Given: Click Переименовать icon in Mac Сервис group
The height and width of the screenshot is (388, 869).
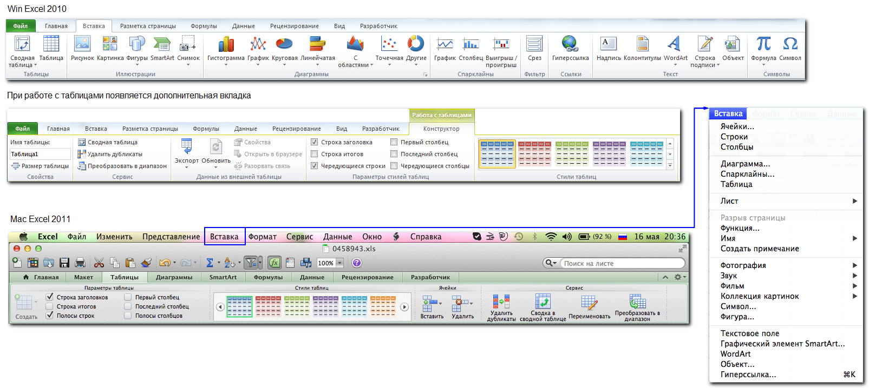Looking at the screenshot, I should pos(589,303).
